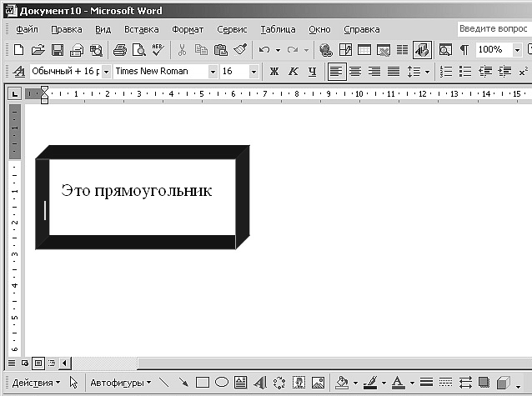The height and width of the screenshot is (396, 532).
Task: Open the Формат menu
Action: click(188, 29)
